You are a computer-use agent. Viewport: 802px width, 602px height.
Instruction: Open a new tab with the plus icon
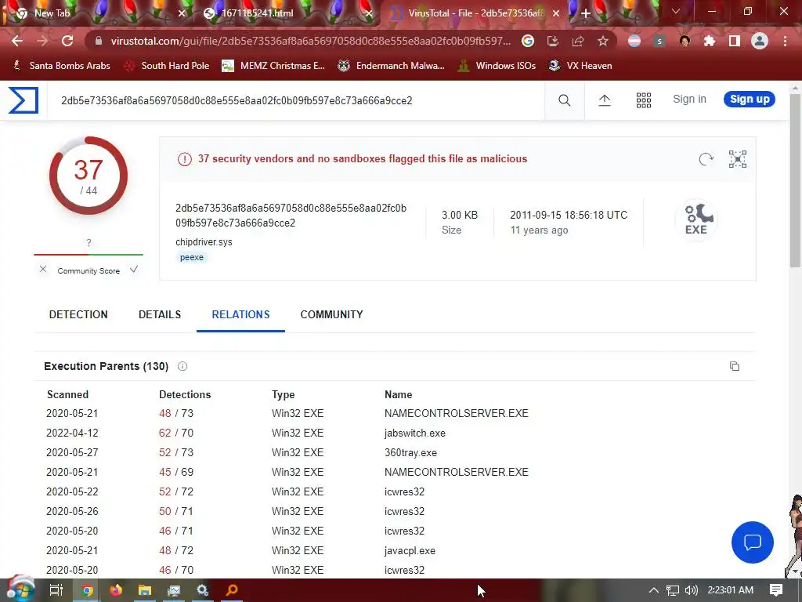(586, 14)
